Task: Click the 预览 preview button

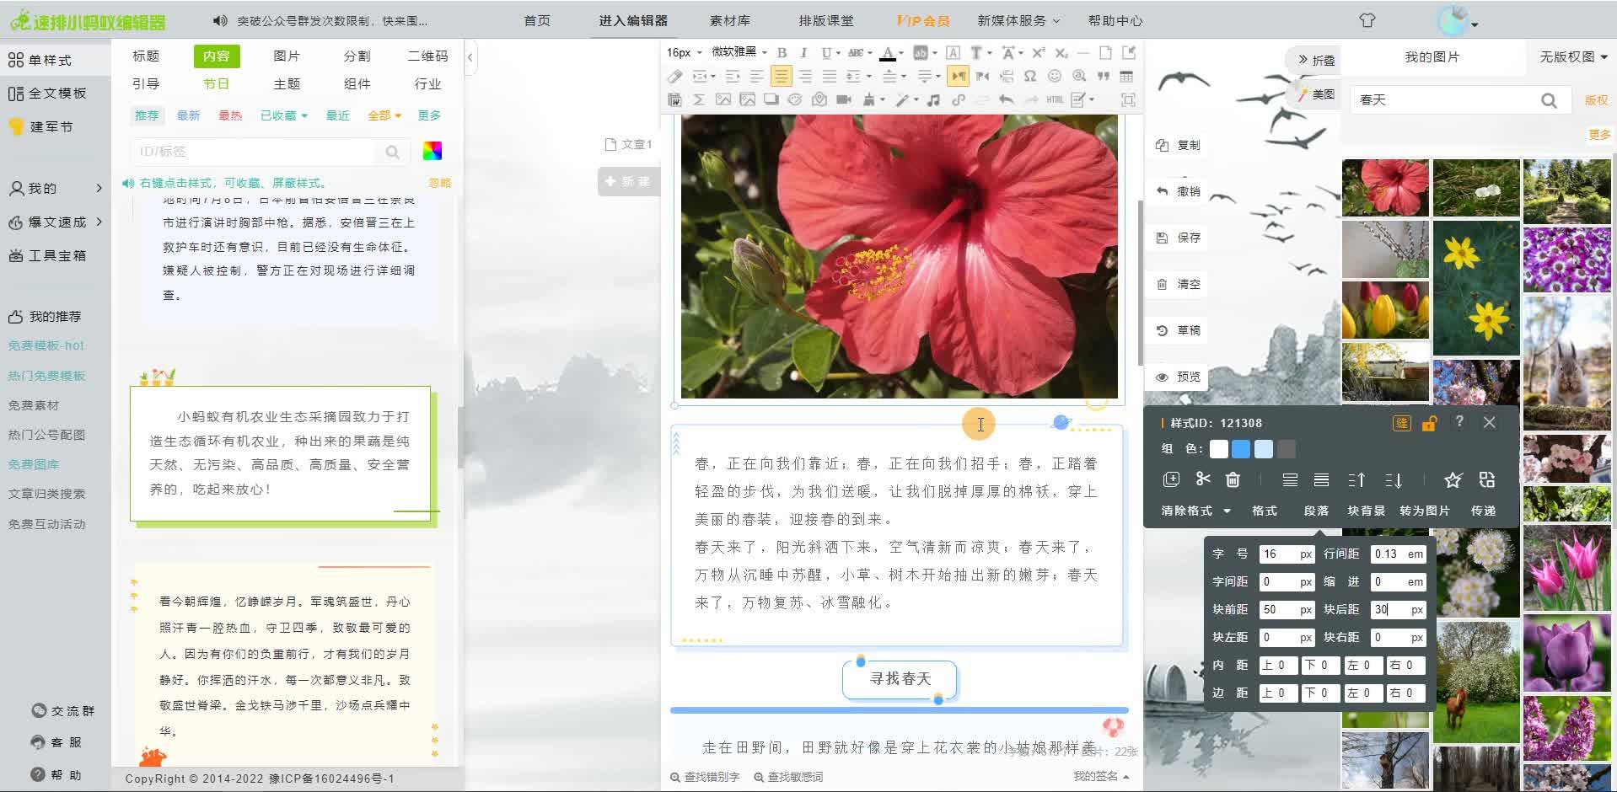Action: coord(1179,377)
